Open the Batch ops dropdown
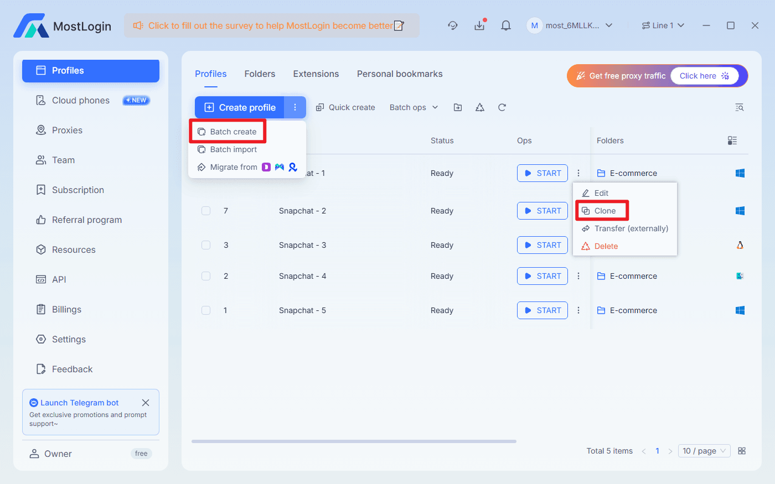This screenshot has width=775, height=484. [413, 107]
